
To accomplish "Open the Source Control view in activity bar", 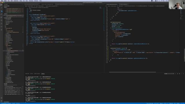I will point(1,11).
